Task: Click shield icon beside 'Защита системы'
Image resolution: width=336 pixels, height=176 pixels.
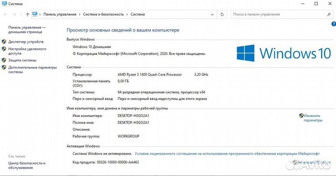Action: 4,60
